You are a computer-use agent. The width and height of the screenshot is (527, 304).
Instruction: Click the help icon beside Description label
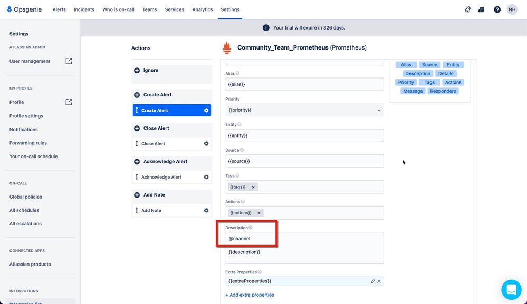(x=251, y=228)
